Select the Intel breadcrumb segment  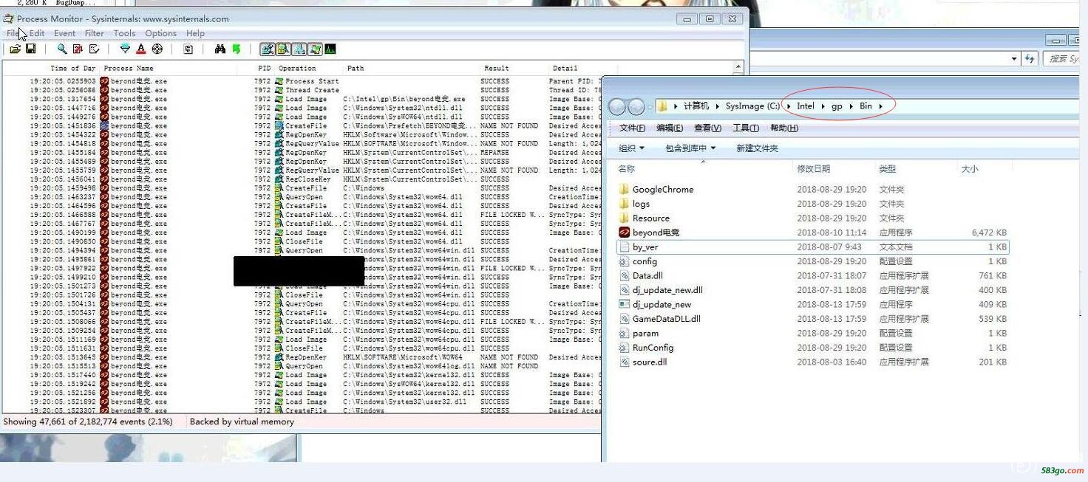point(805,106)
